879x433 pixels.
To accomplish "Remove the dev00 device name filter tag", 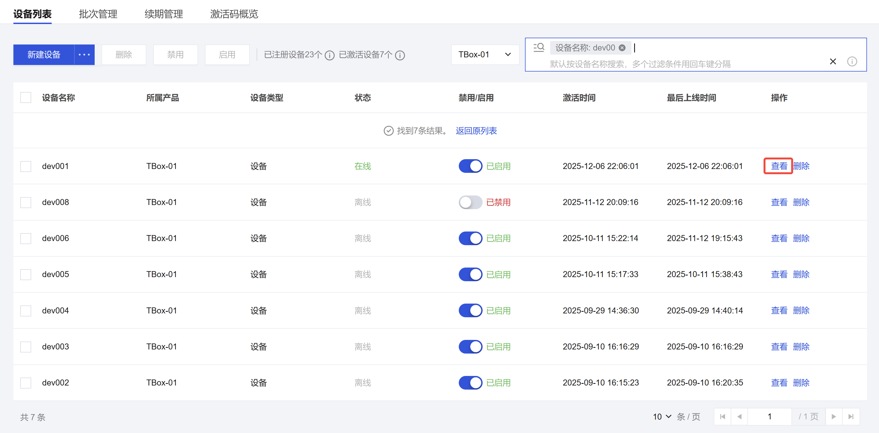I will pyautogui.click(x=622, y=48).
